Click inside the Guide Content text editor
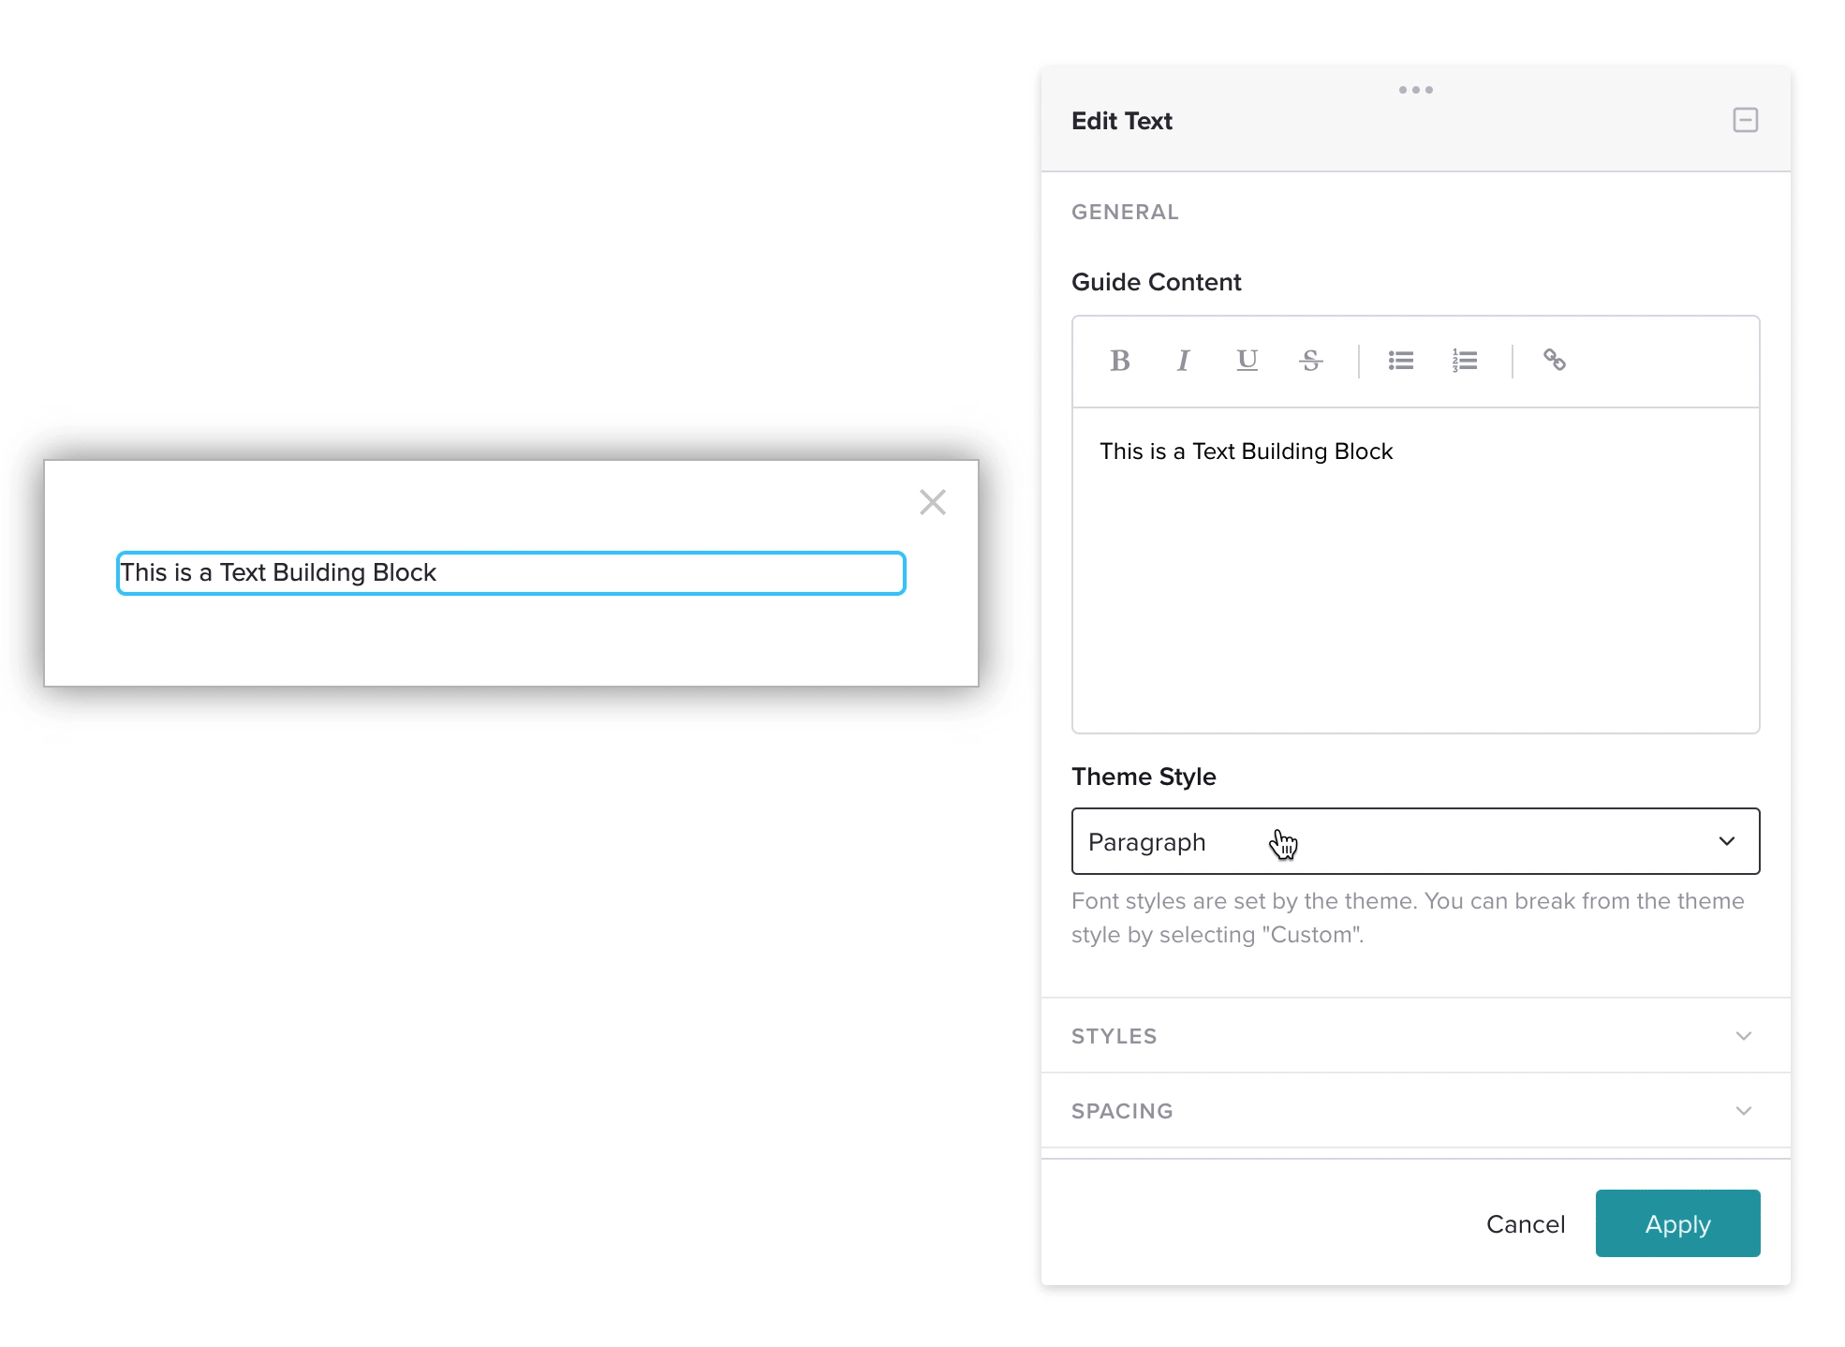Viewport: 1845px width, 1347px height. (1415, 570)
